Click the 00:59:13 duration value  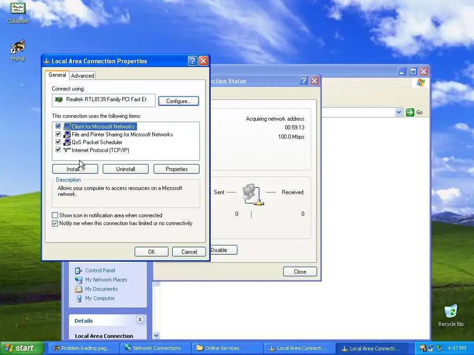[x=294, y=128]
